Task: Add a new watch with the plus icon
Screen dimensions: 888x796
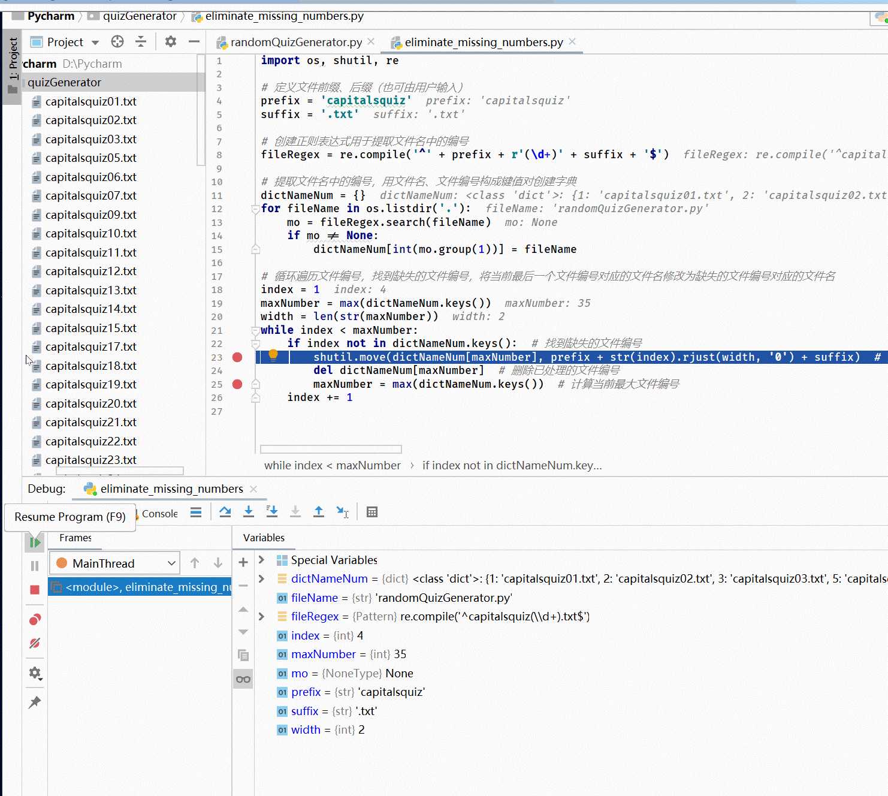Action: (x=243, y=562)
